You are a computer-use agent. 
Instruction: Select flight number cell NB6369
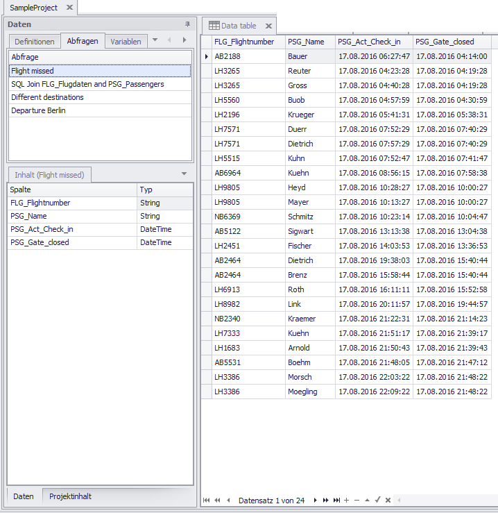tap(248, 217)
